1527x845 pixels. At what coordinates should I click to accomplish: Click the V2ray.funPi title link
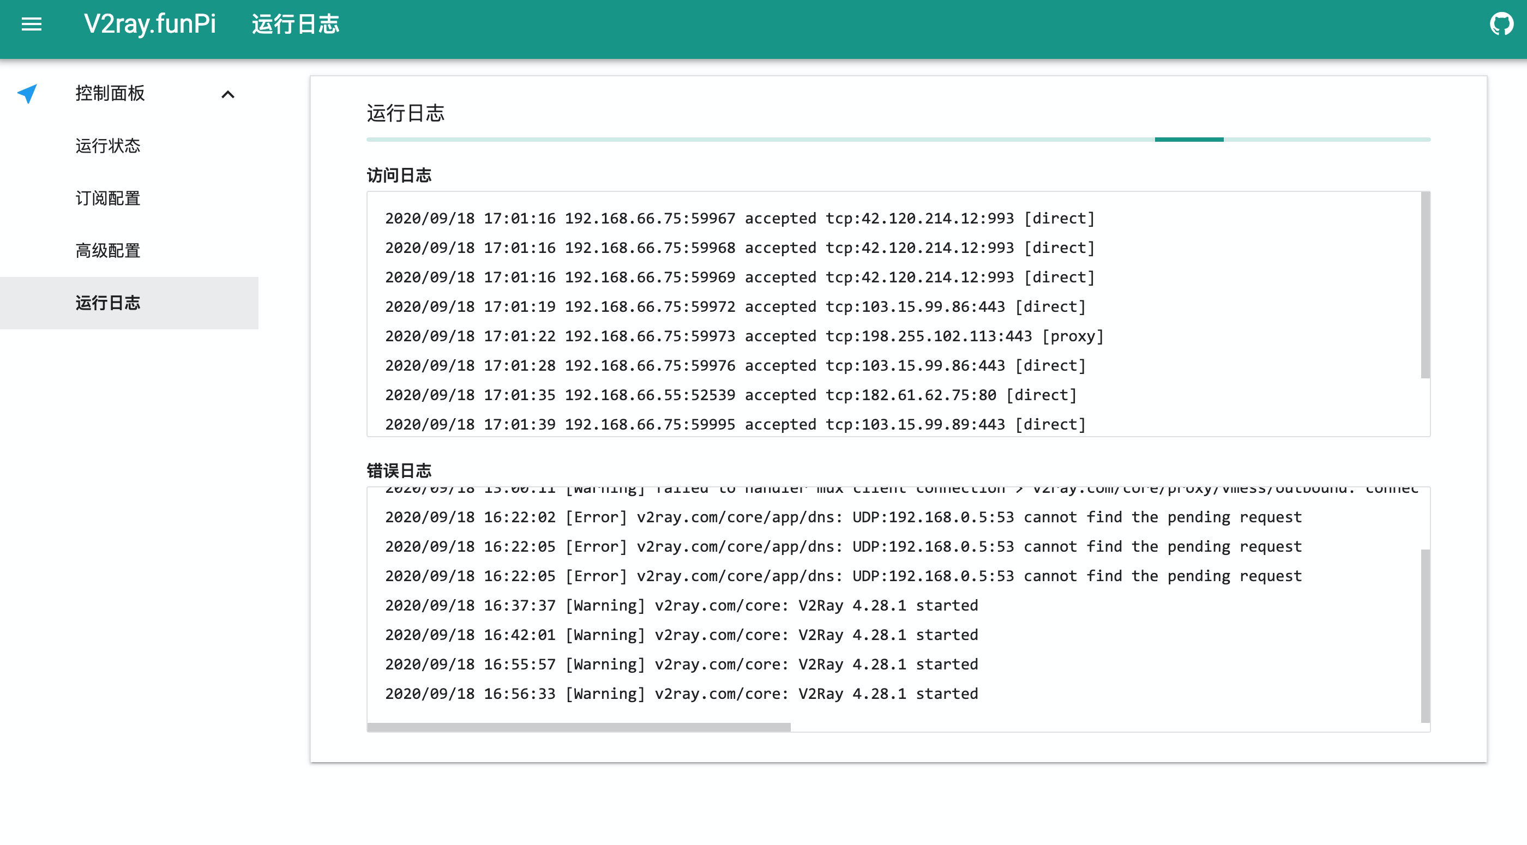150,25
